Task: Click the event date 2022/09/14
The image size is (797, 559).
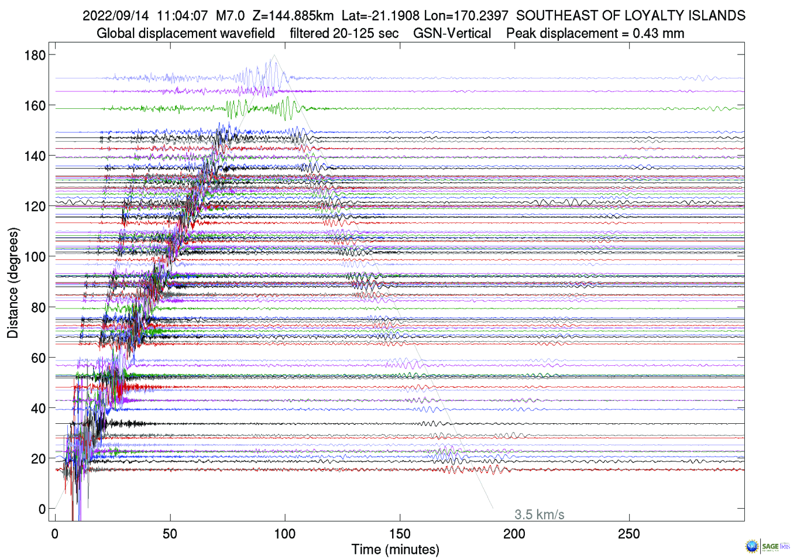Action: 115,16
